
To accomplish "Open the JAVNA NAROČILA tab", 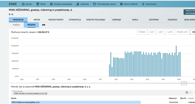I will coord(190,20).
